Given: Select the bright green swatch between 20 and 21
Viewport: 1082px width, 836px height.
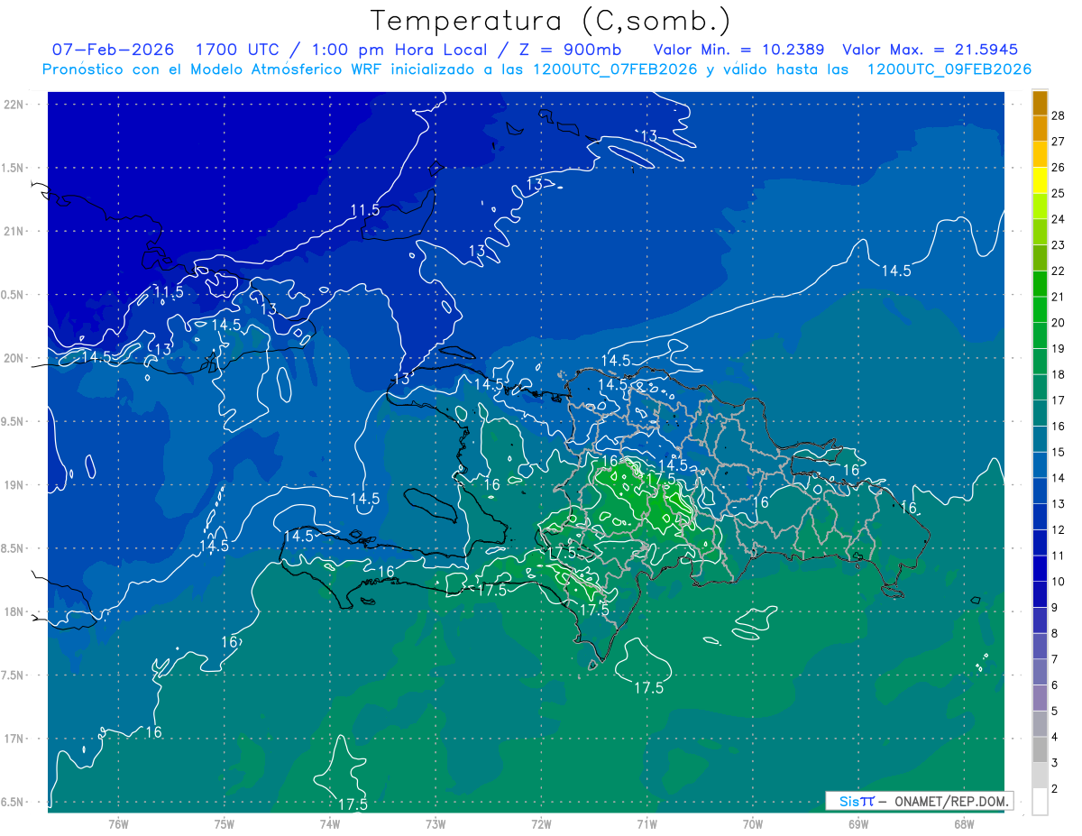Looking at the screenshot, I should point(1040,309).
